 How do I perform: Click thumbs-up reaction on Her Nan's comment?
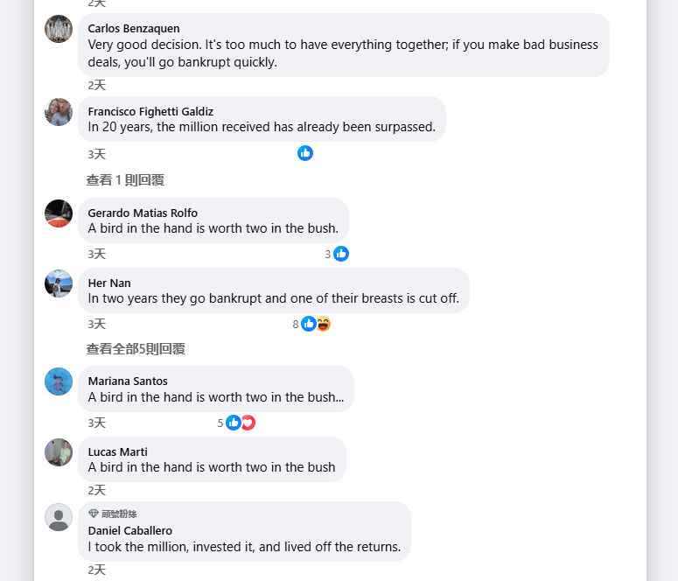point(309,324)
